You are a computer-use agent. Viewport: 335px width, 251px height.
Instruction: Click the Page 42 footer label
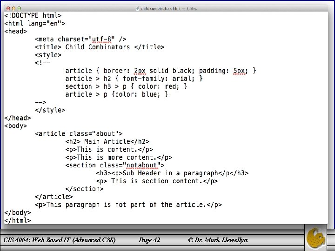(x=149, y=240)
